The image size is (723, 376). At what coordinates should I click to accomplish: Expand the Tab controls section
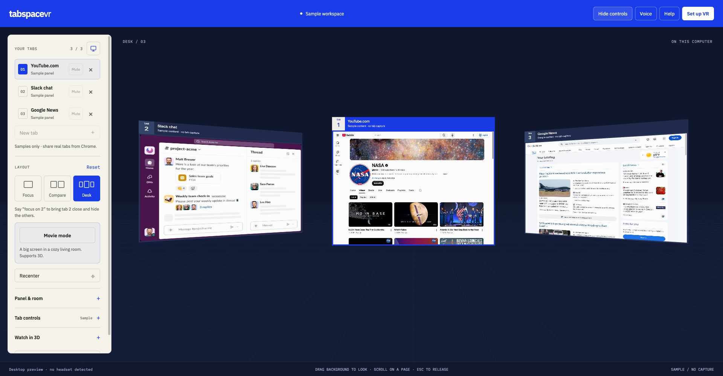(x=57, y=318)
